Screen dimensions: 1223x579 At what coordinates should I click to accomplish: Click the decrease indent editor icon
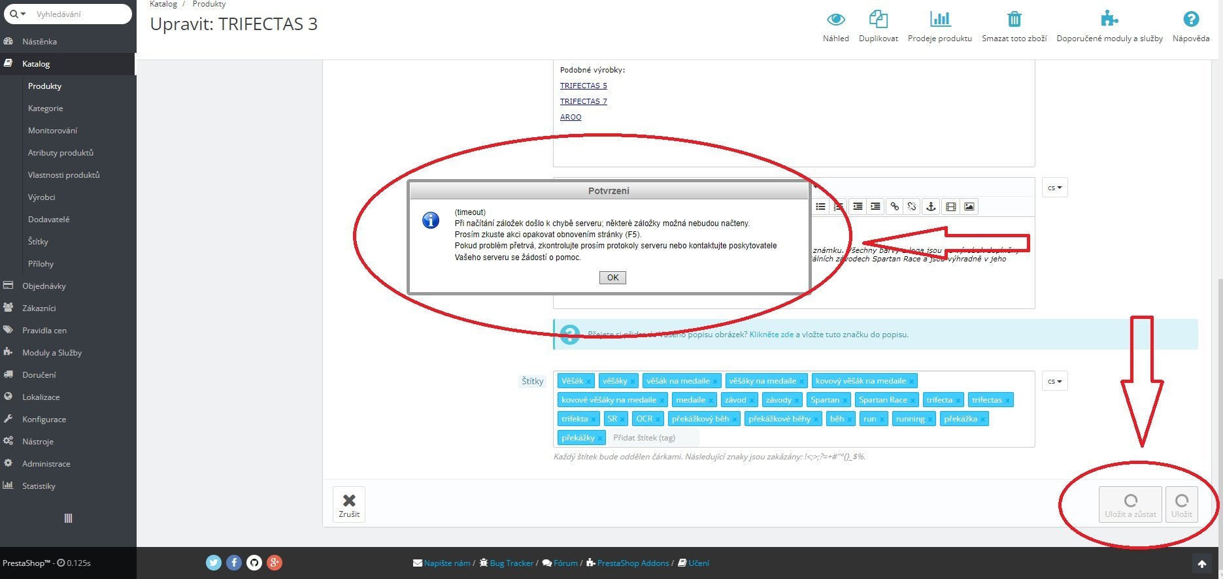[857, 207]
